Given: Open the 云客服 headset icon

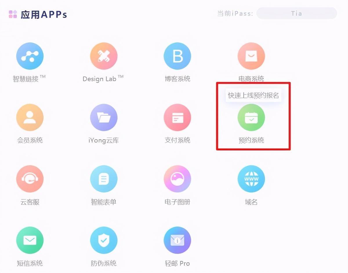Looking at the screenshot, I should (30, 179).
